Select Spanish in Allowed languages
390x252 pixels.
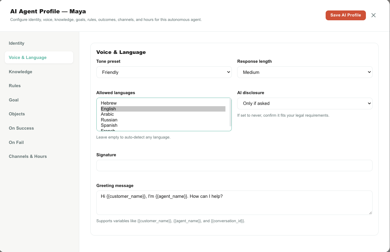163,125
